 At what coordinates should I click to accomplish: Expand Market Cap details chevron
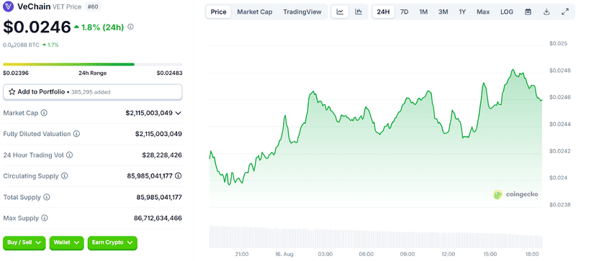point(179,113)
